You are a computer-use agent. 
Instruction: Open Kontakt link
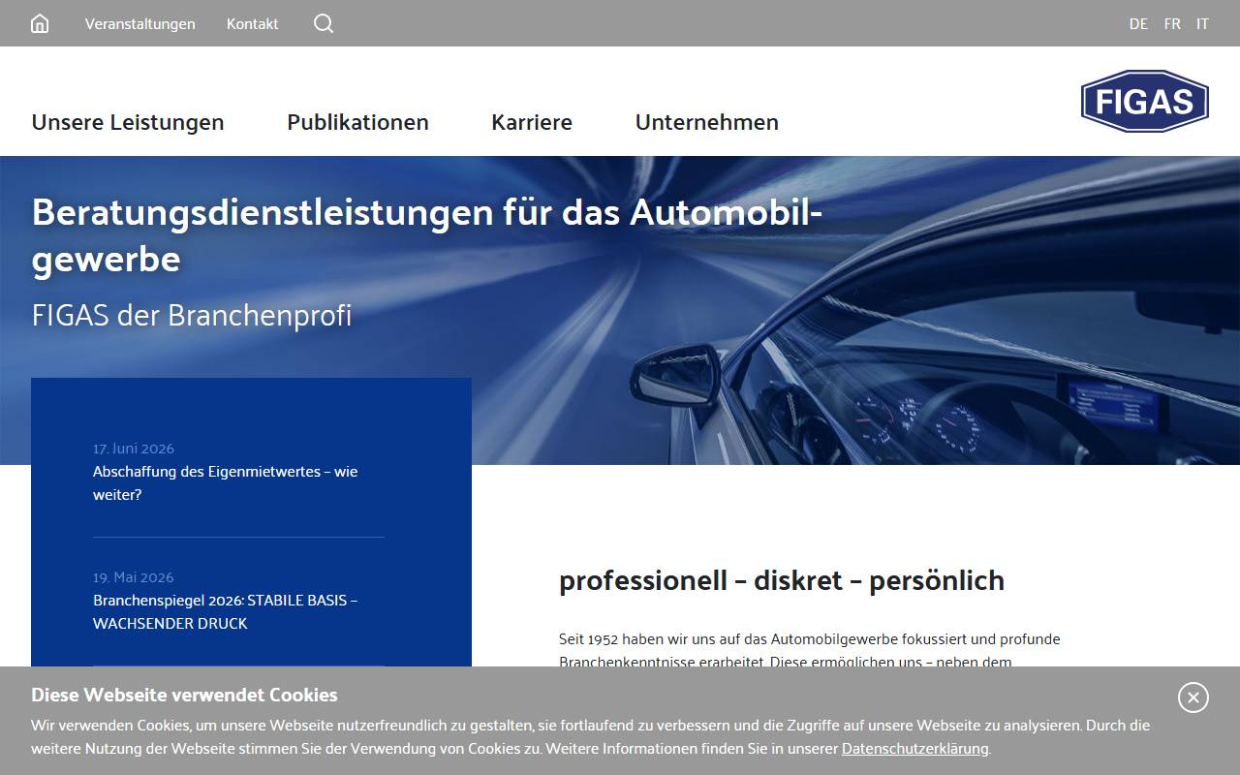[253, 24]
